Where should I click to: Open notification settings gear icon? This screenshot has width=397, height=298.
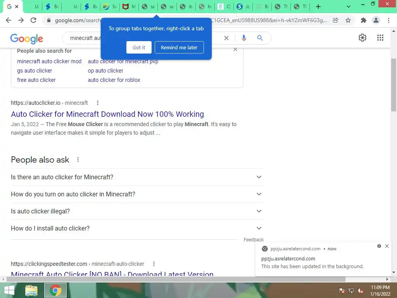tap(379, 246)
